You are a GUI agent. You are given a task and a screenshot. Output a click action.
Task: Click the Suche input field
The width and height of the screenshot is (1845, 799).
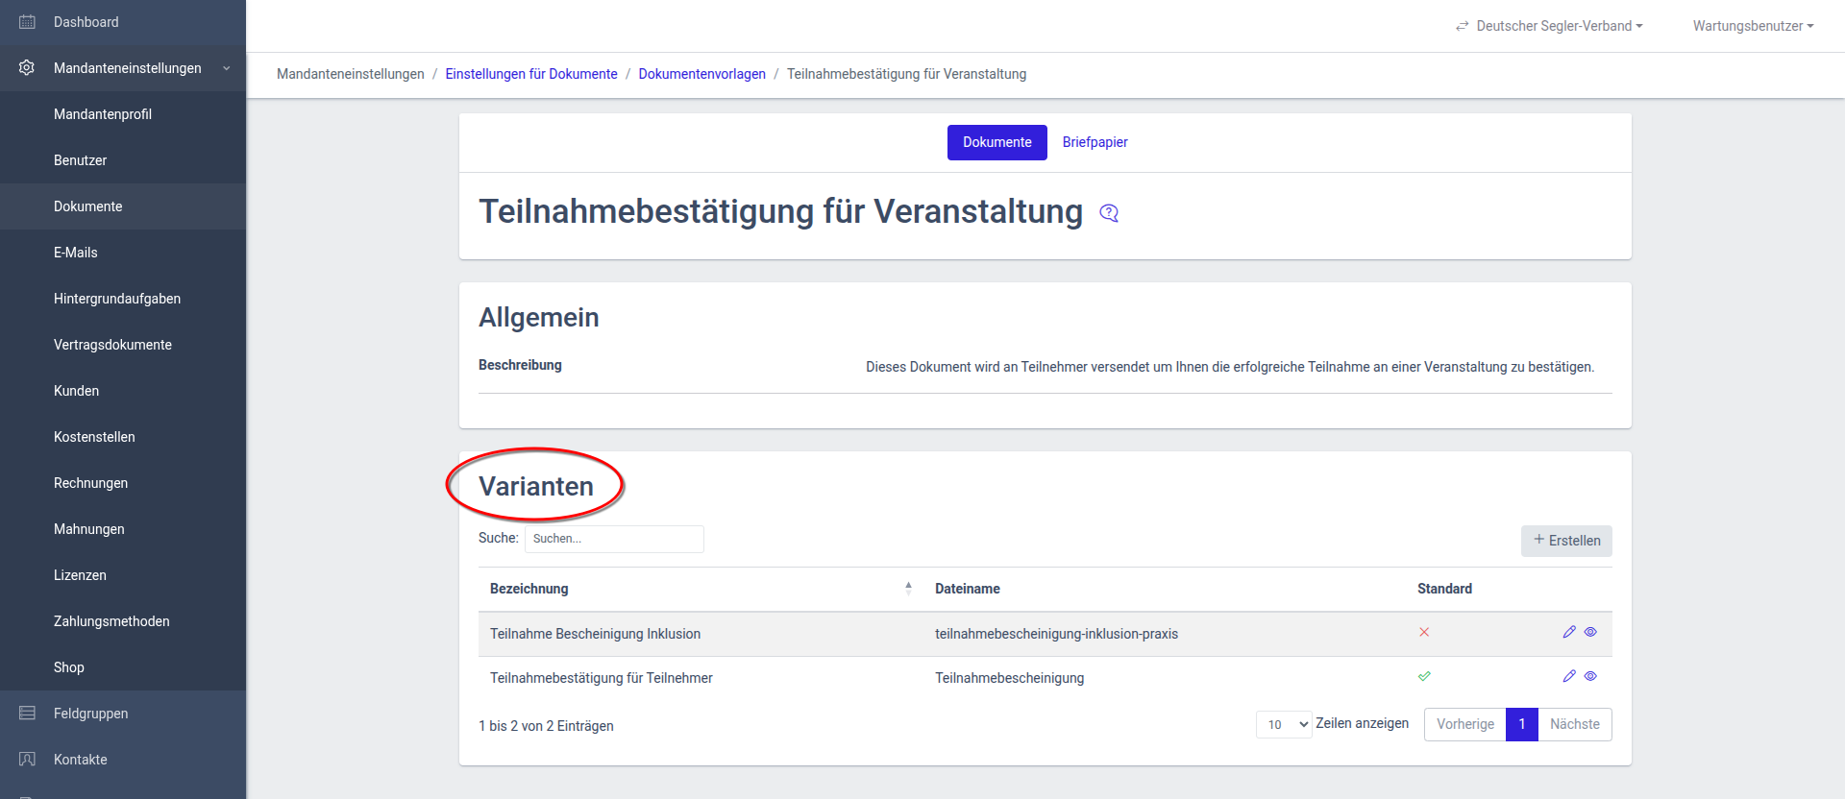pyautogui.click(x=614, y=539)
